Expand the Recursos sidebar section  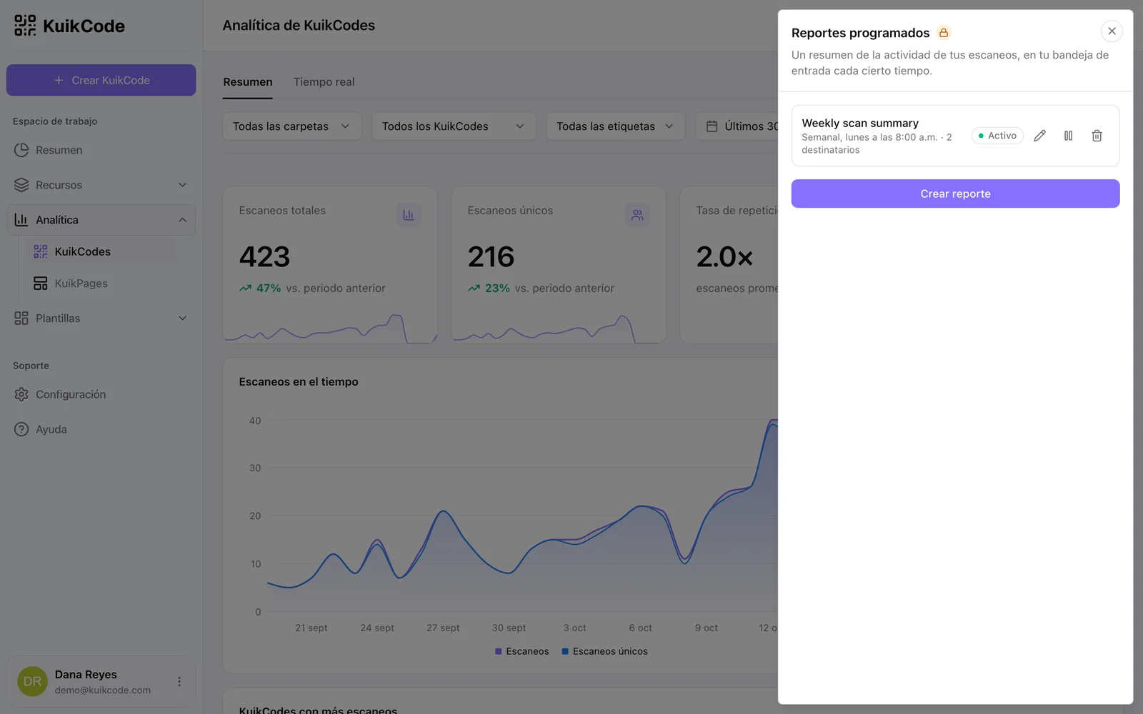[x=101, y=185]
